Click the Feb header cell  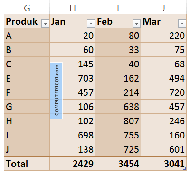118,21
